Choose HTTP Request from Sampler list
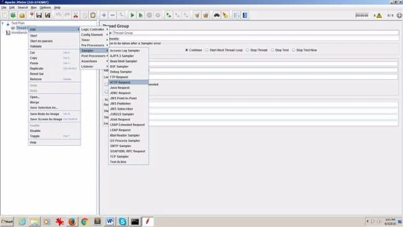This screenshot has width=403, height=227. [x=128, y=82]
